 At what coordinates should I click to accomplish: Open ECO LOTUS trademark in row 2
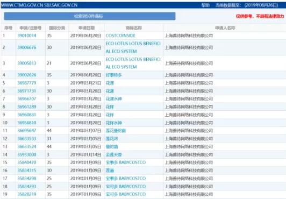[x=133, y=47]
